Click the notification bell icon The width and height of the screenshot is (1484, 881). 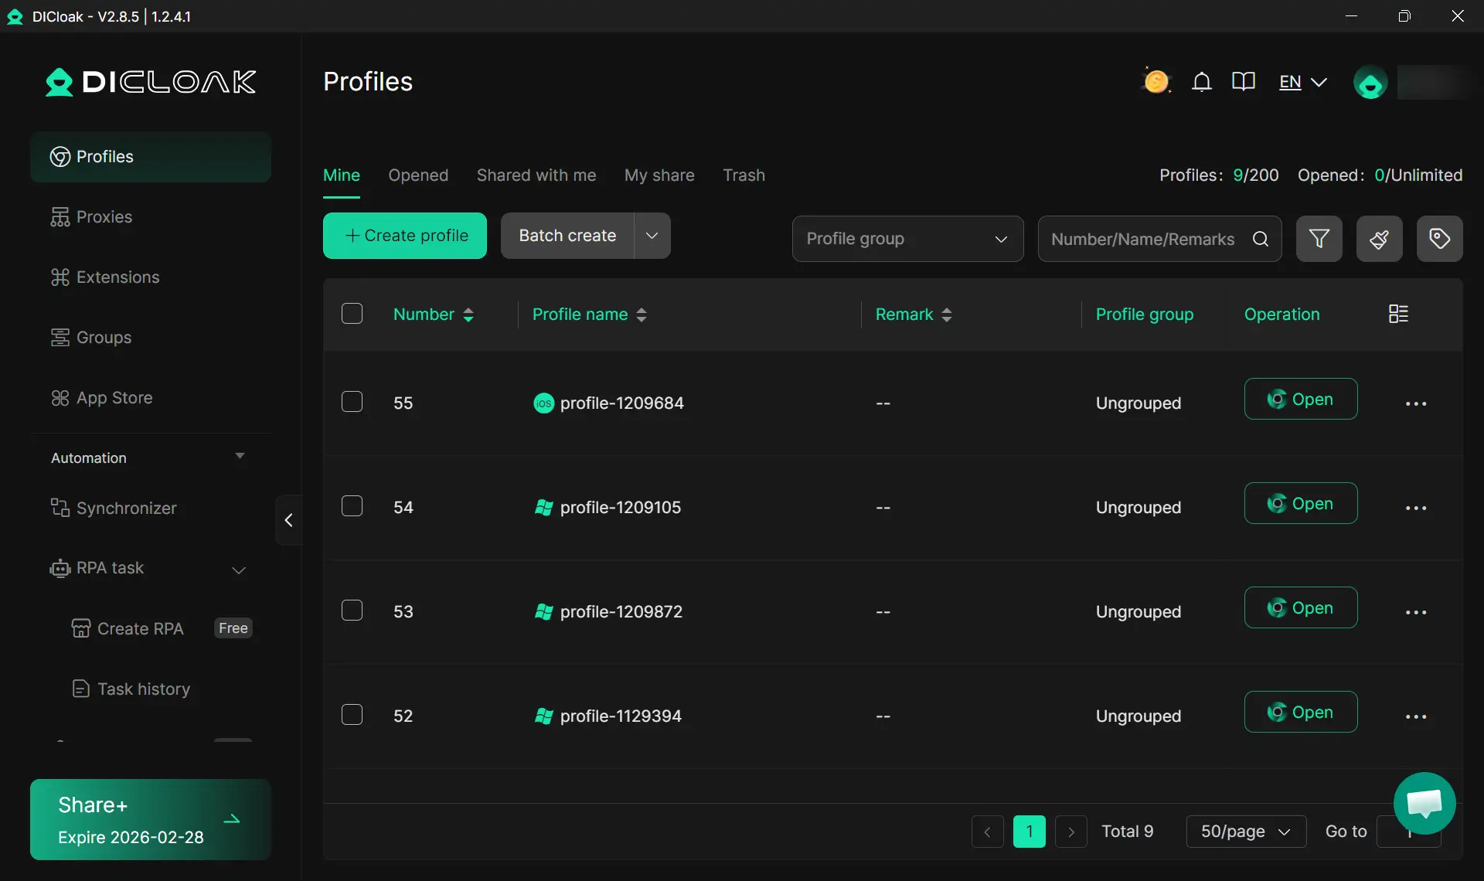tap(1201, 82)
